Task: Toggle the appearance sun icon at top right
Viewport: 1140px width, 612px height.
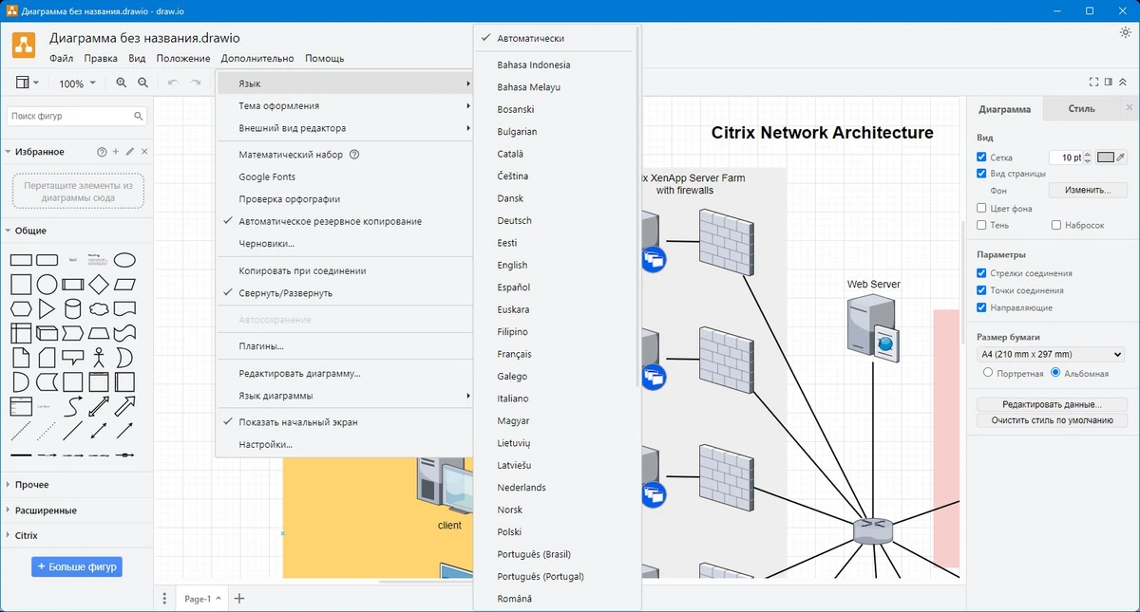Action: click(x=1126, y=32)
